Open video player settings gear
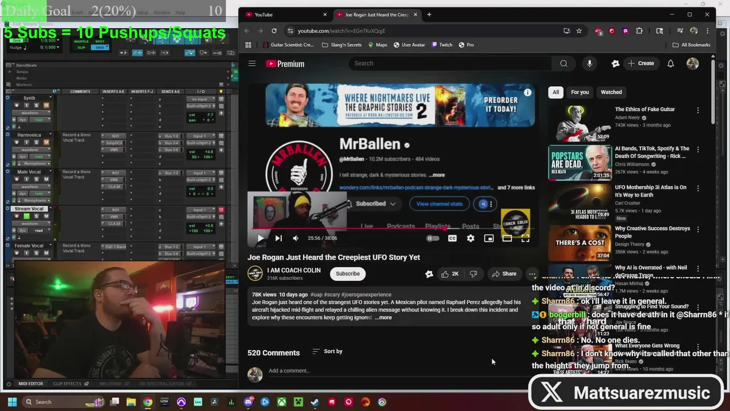Viewport: 730px width, 411px height. point(471,238)
